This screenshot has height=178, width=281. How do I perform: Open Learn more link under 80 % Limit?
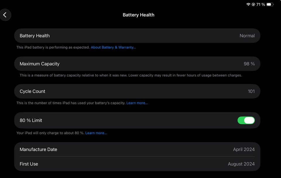(x=96, y=133)
